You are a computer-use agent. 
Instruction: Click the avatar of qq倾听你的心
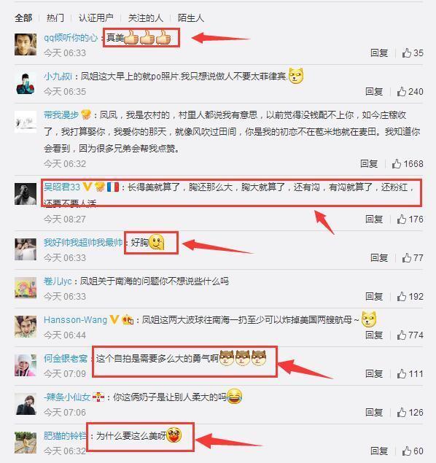click(x=26, y=44)
